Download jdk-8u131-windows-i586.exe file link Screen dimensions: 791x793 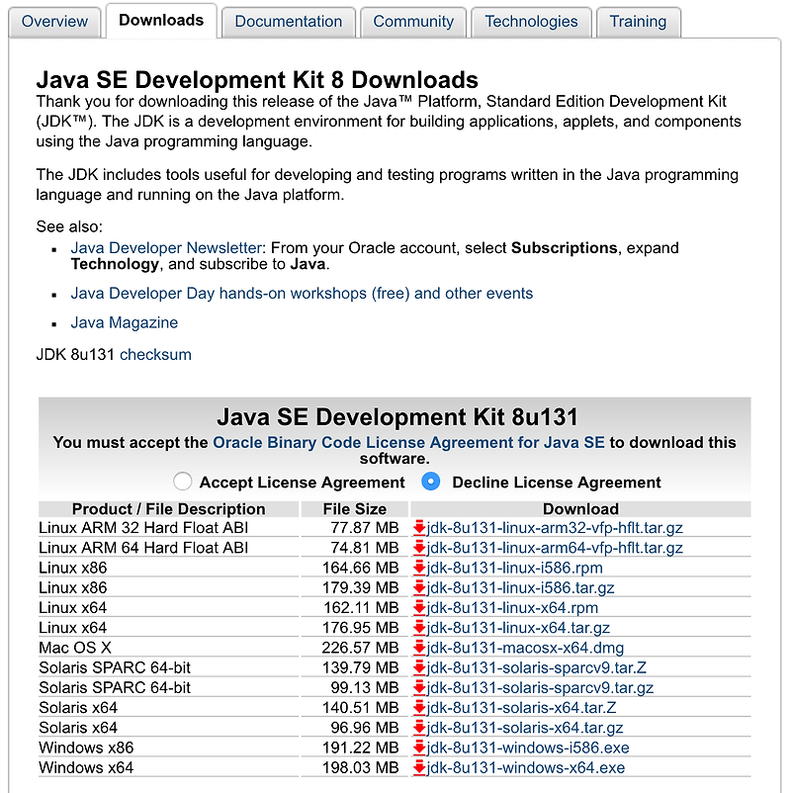[x=528, y=748]
